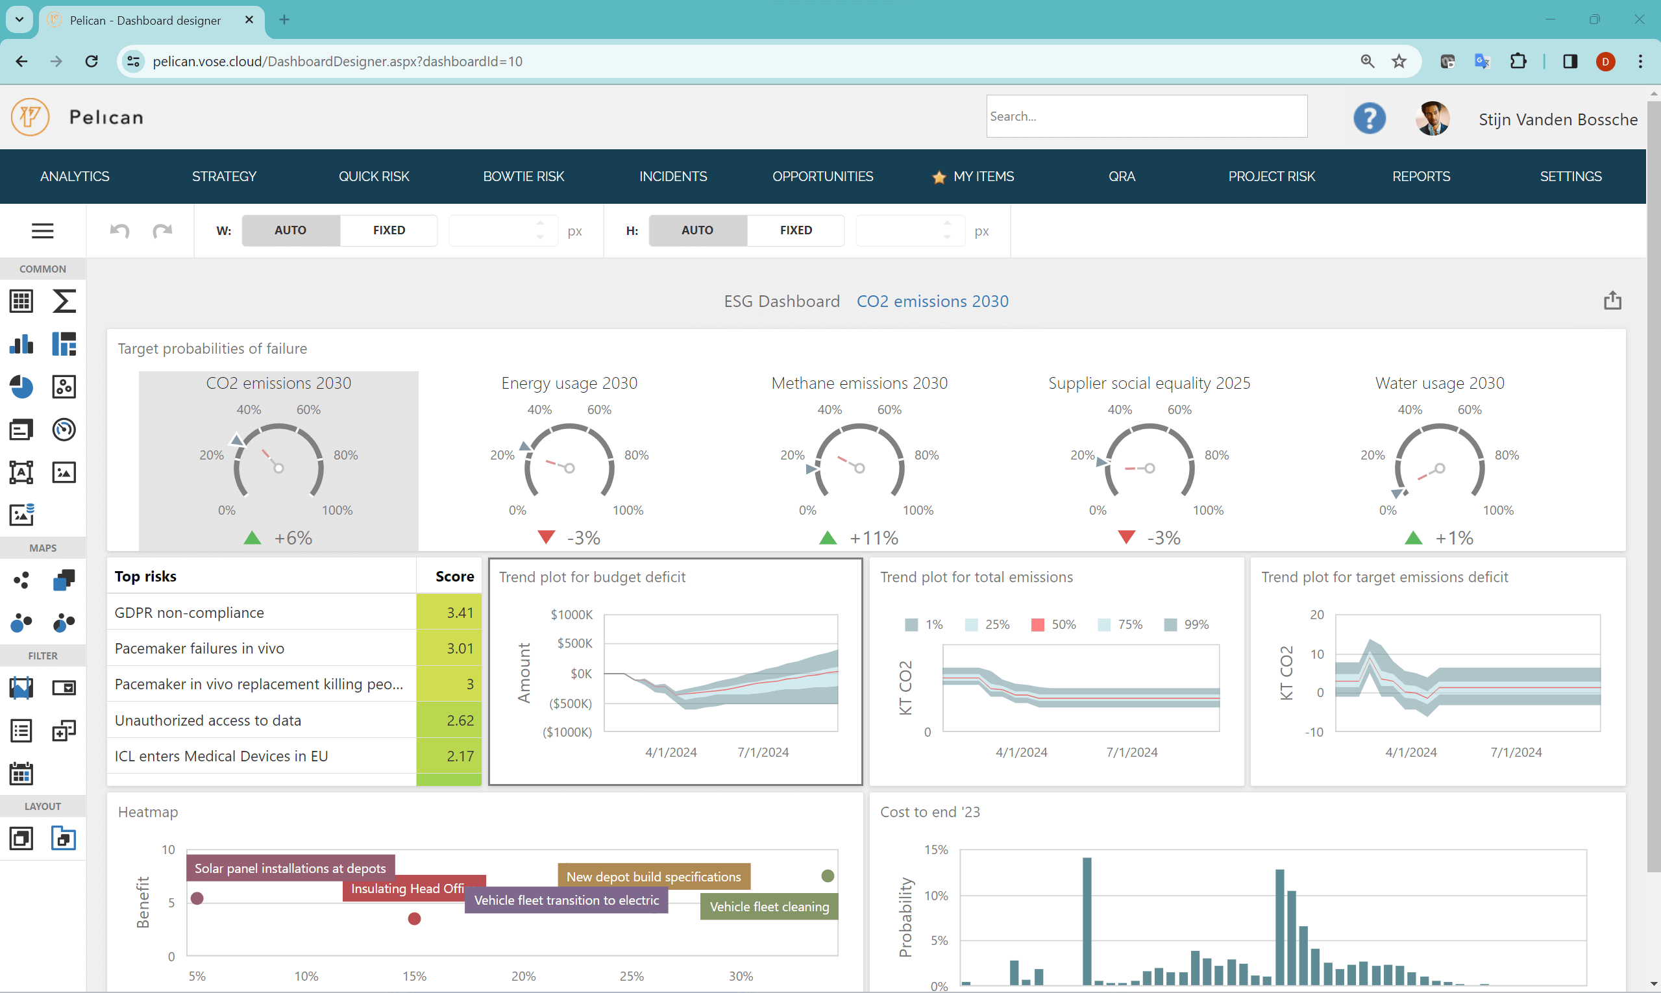Click the Undo arrow in the toolbar
Screen dimensions: 1661x993
(119, 231)
